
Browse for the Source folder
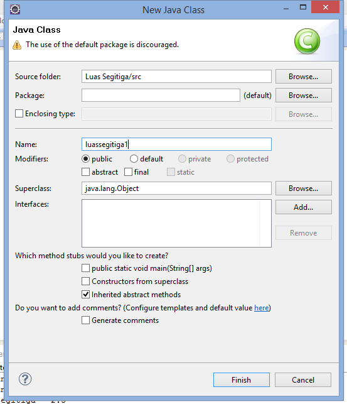point(304,77)
